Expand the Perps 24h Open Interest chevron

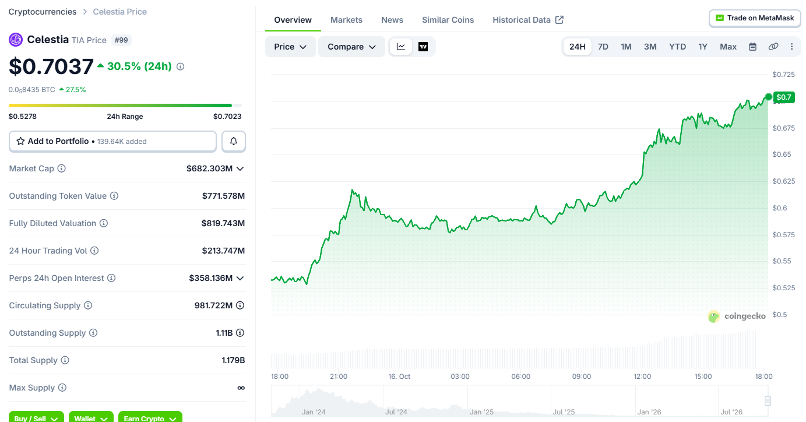(240, 278)
